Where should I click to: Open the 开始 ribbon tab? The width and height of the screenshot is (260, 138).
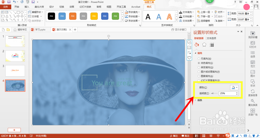pos(17,7)
